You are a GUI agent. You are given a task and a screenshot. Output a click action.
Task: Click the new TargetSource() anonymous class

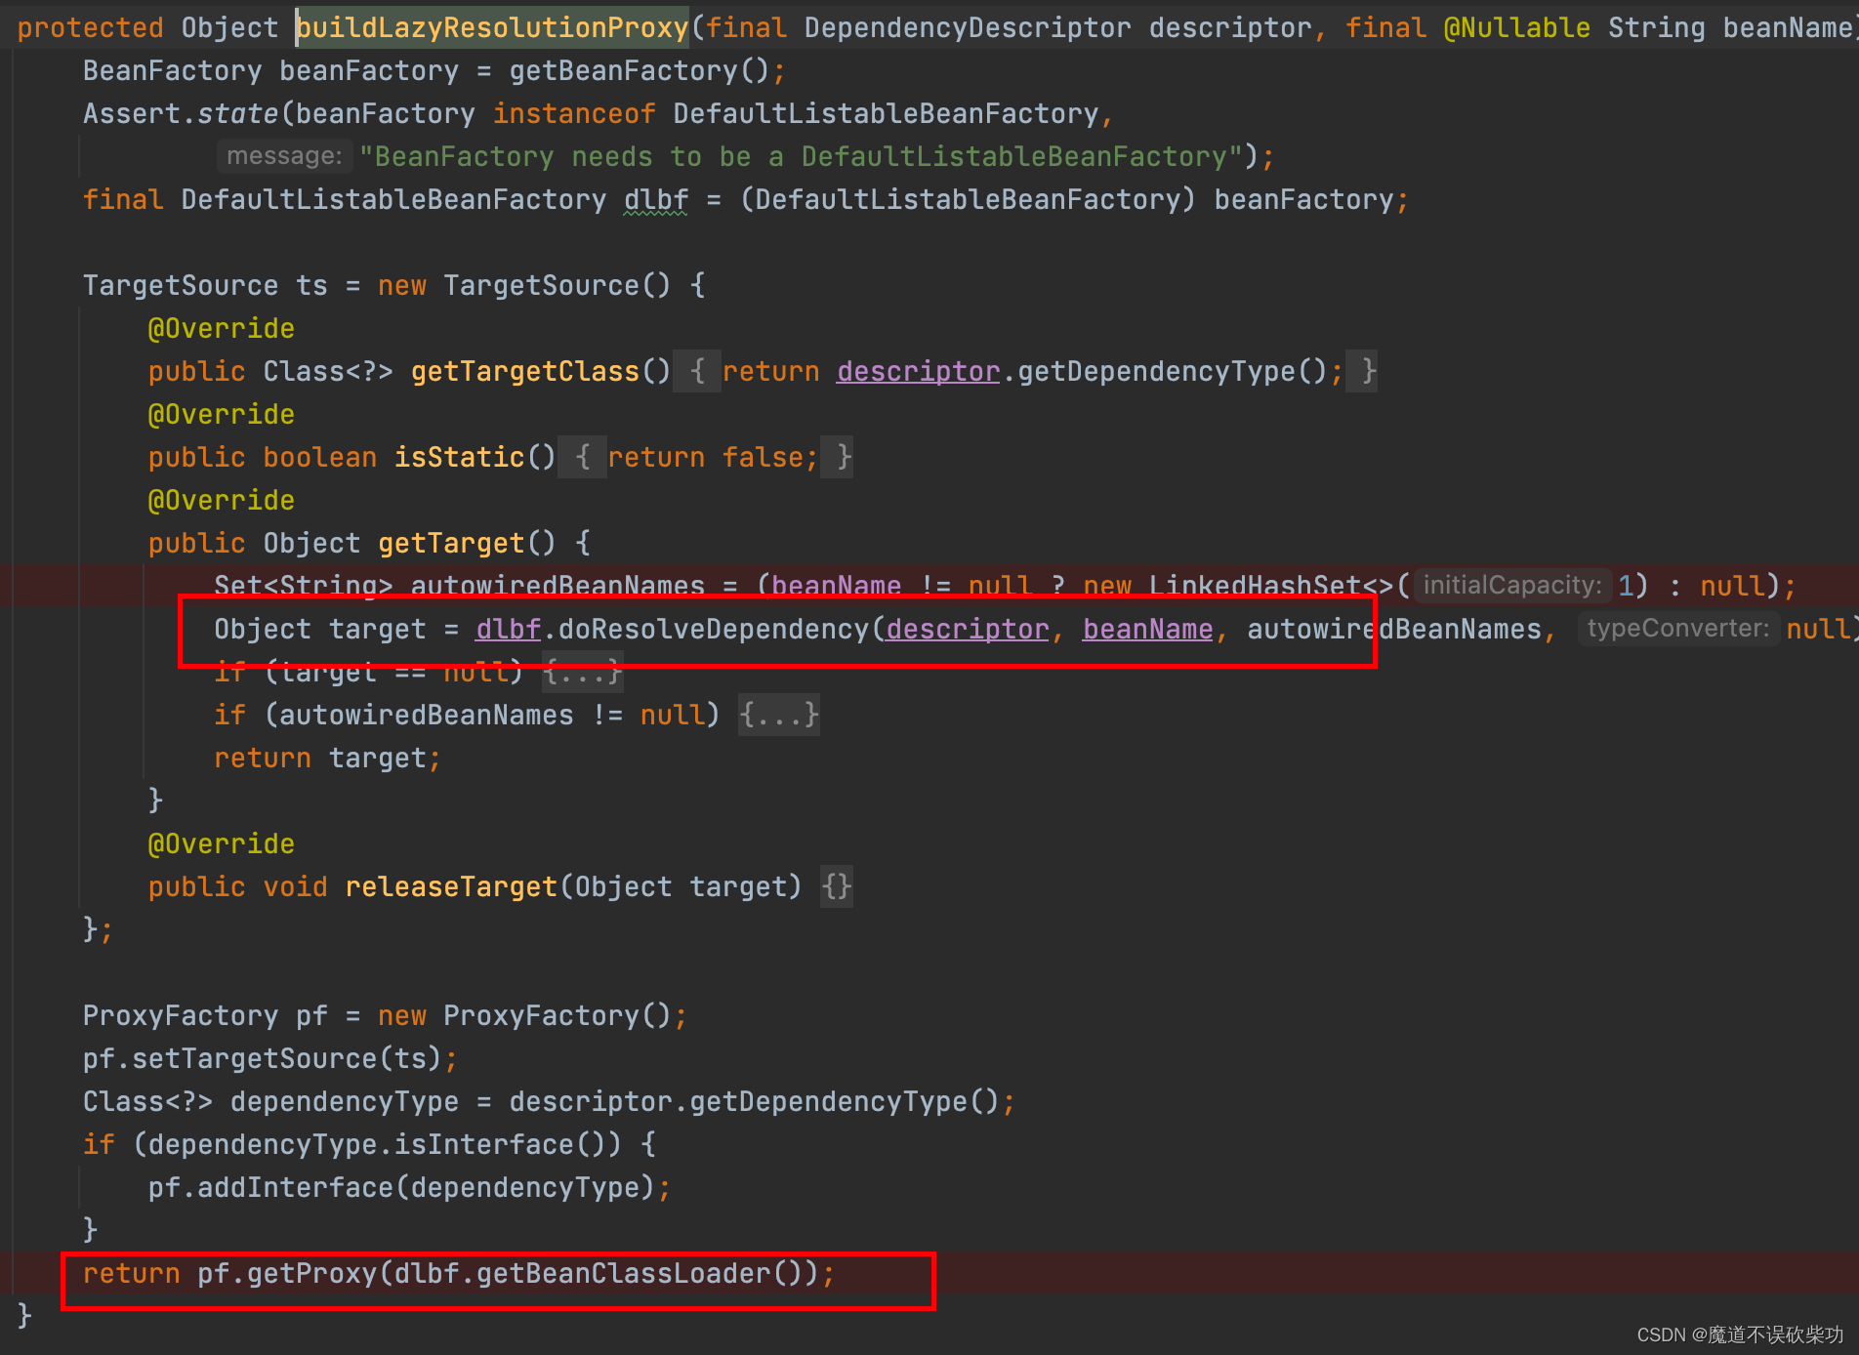point(524,285)
